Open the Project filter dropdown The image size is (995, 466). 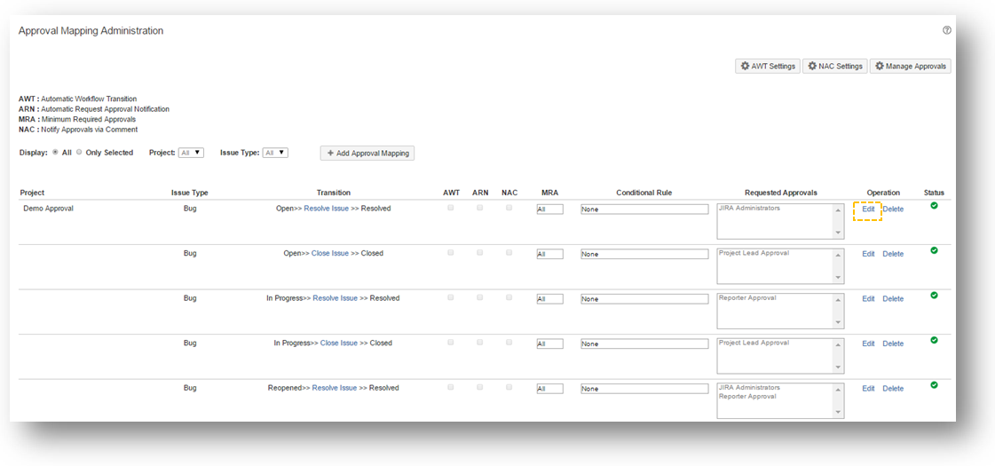[191, 153]
